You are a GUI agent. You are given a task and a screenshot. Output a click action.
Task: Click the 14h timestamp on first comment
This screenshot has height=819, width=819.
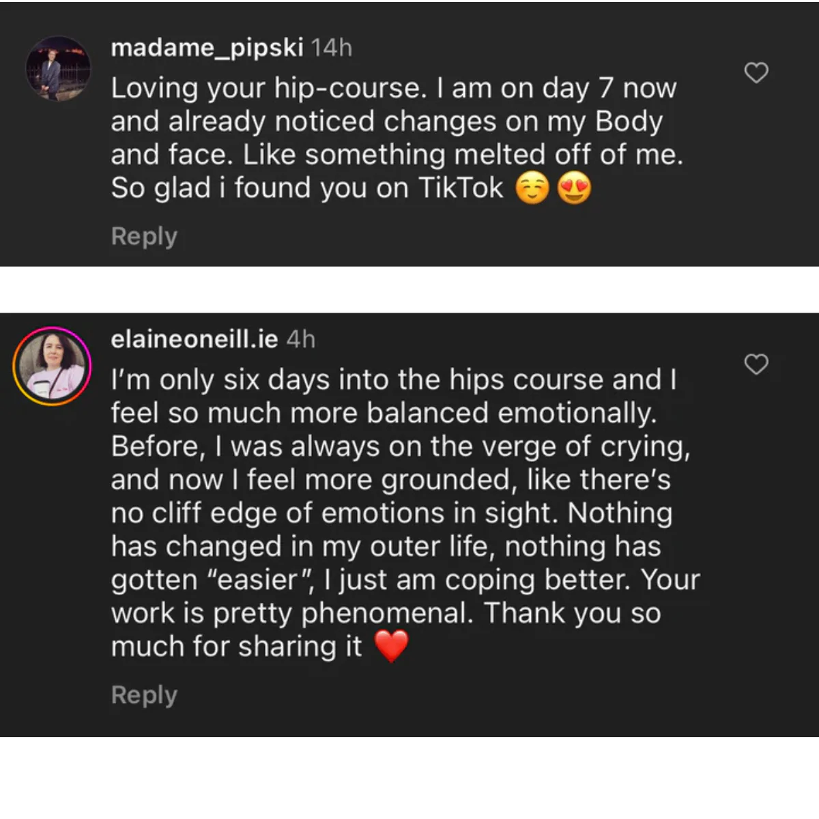332,48
